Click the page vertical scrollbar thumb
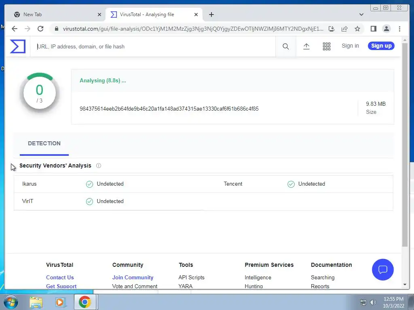The width and height of the screenshot is (414, 310). [405, 145]
